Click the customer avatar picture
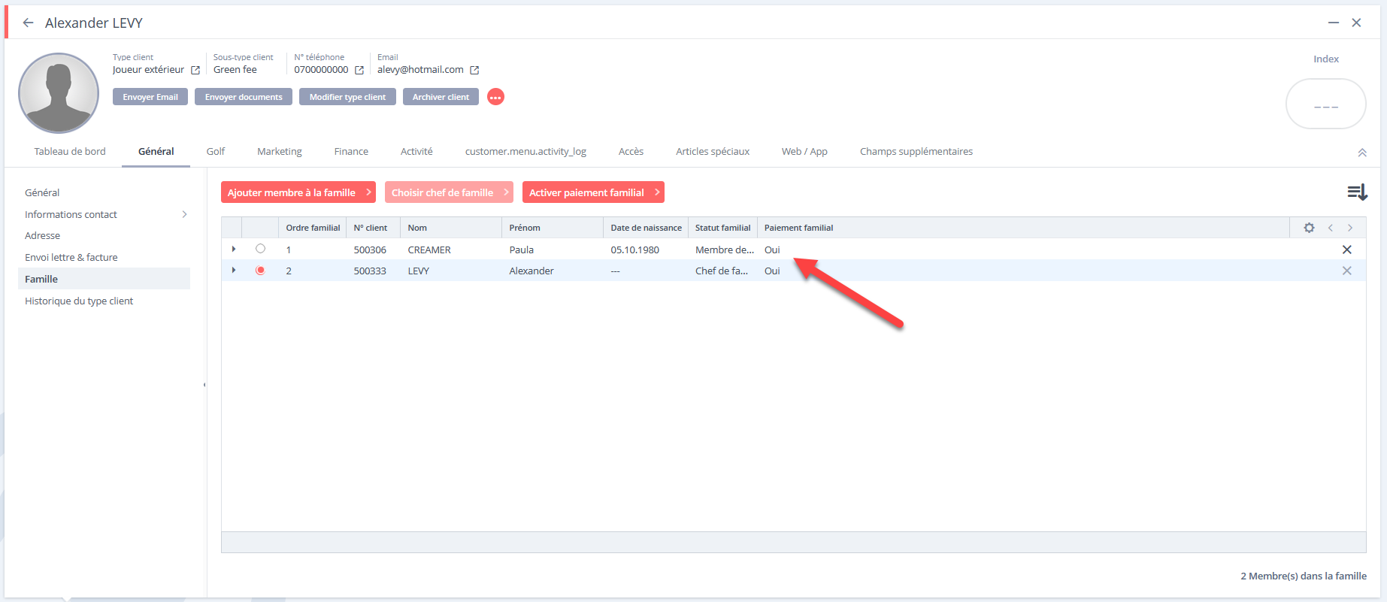The width and height of the screenshot is (1387, 602). [59, 93]
